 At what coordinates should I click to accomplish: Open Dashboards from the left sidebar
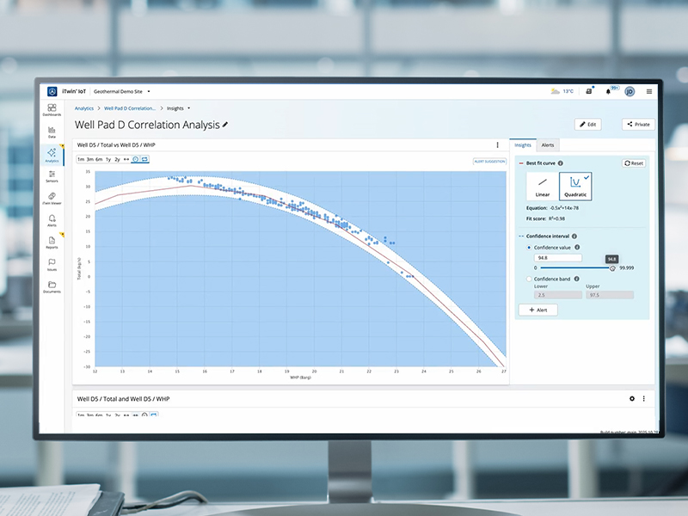point(52,109)
